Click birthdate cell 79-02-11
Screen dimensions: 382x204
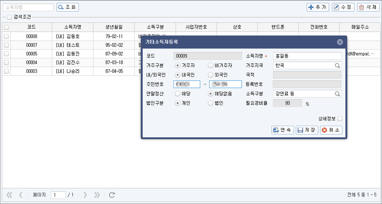(114, 37)
